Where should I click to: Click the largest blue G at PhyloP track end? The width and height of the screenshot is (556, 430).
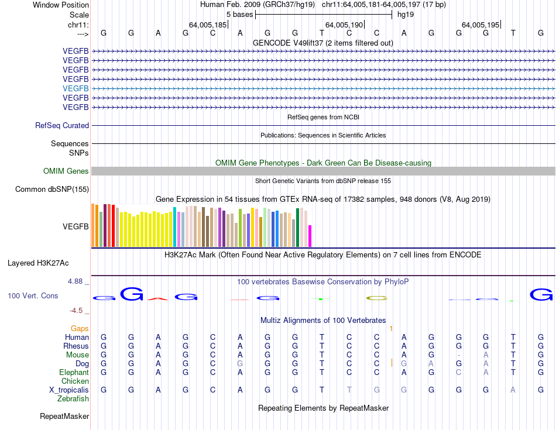[x=541, y=295]
